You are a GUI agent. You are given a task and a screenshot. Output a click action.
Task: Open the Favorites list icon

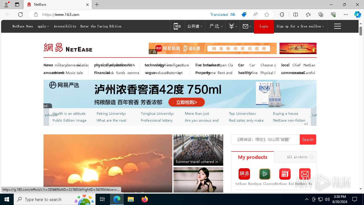[x=308, y=15]
